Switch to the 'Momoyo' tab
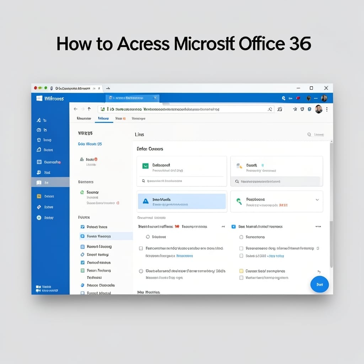 [138, 118]
